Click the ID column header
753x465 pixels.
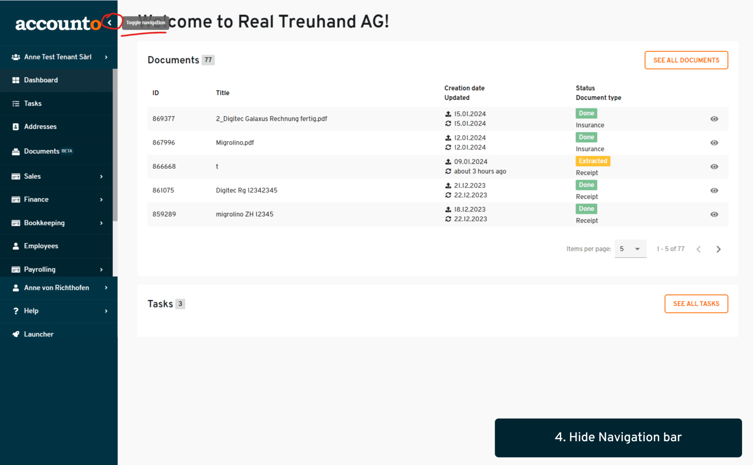click(x=156, y=93)
